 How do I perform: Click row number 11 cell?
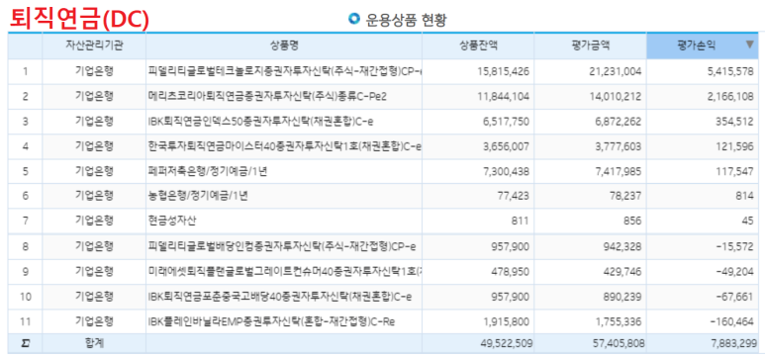25,321
